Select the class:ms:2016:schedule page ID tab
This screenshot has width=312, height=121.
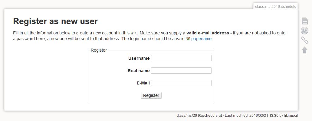pos(275,6)
